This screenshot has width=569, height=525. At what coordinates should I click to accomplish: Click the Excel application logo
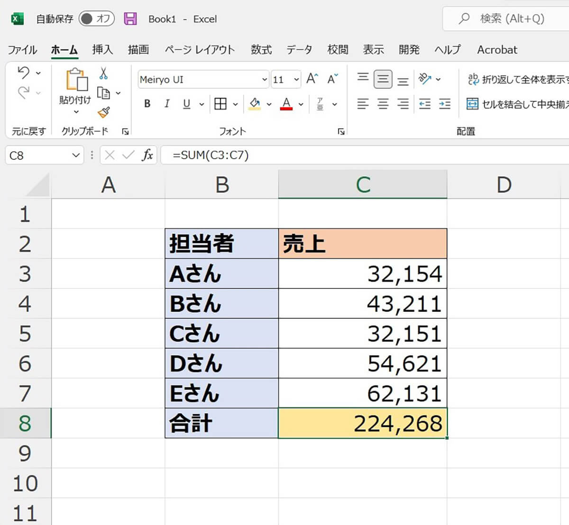[18, 19]
